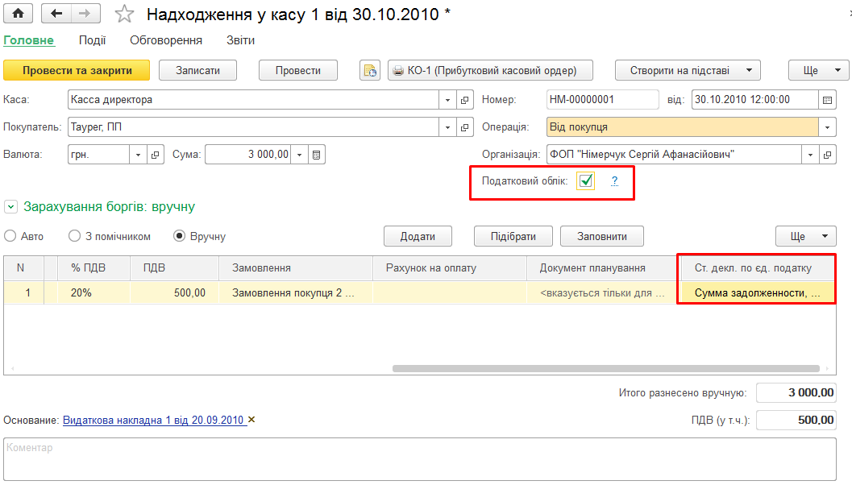Click the Провести та закрити button

77,71
